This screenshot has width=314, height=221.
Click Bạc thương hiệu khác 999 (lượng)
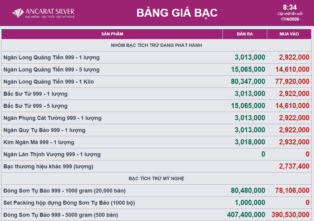pyautogui.click(x=48, y=167)
